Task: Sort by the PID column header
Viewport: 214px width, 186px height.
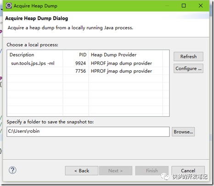Action: [76, 55]
